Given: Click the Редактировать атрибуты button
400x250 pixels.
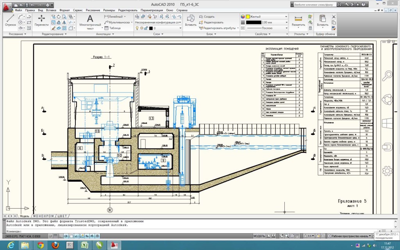Looking at the screenshot, I should [x=217, y=28].
